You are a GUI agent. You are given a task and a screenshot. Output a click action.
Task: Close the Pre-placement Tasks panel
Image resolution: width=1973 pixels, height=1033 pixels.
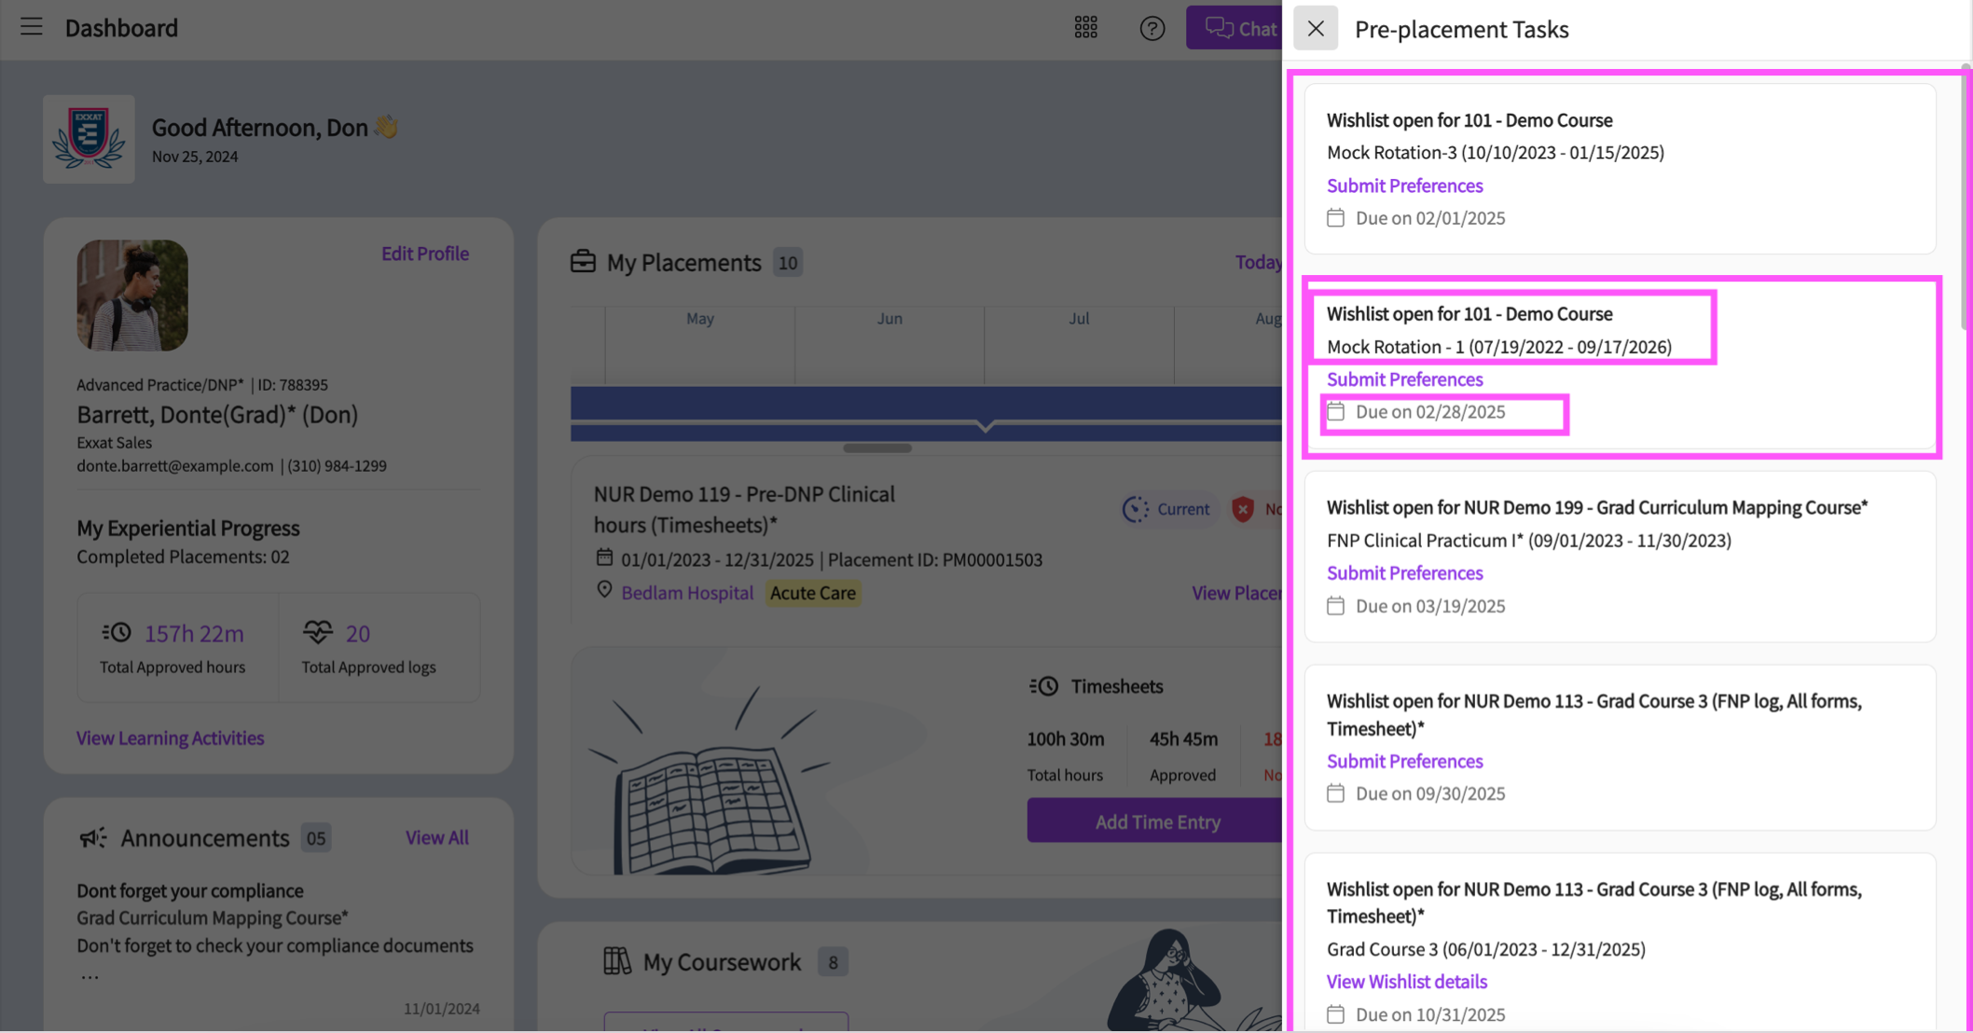point(1315,29)
